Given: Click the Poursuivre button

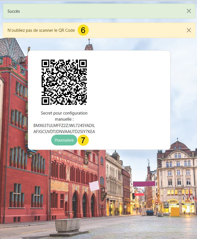Looking at the screenshot, I should coord(64,140).
